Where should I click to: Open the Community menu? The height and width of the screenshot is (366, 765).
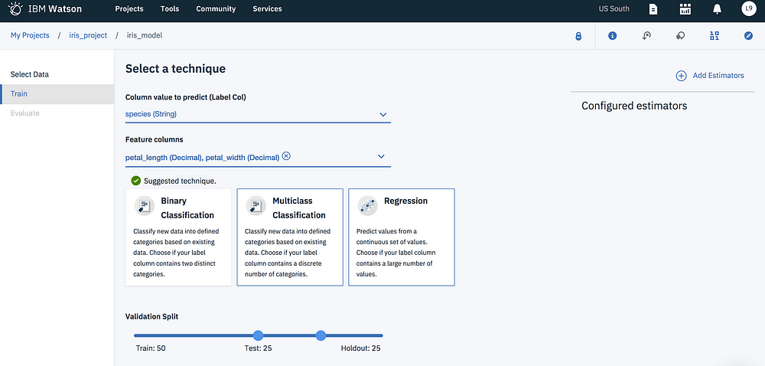pyautogui.click(x=216, y=8)
